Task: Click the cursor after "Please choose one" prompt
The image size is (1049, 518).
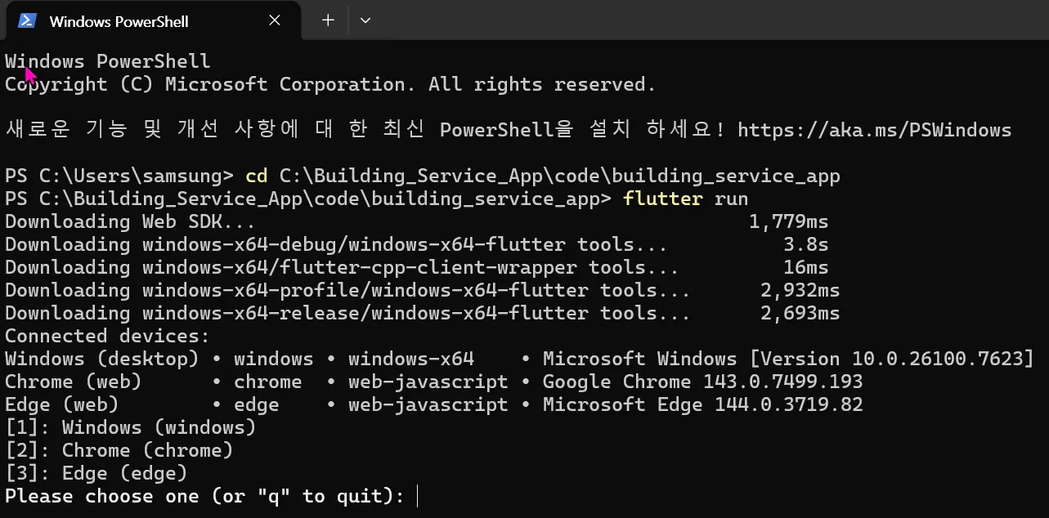Action: [417, 496]
